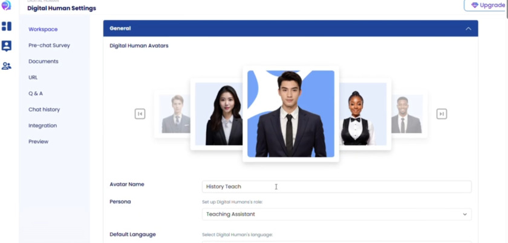508x243 pixels.
Task: Collapse the General section chevron
Action: tap(468, 28)
